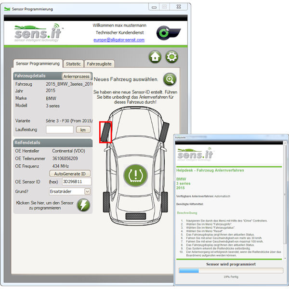Click 'Neues Fahrzeug auswählen.' text
Viewport: 289px width, 289px height.
click(x=126, y=79)
